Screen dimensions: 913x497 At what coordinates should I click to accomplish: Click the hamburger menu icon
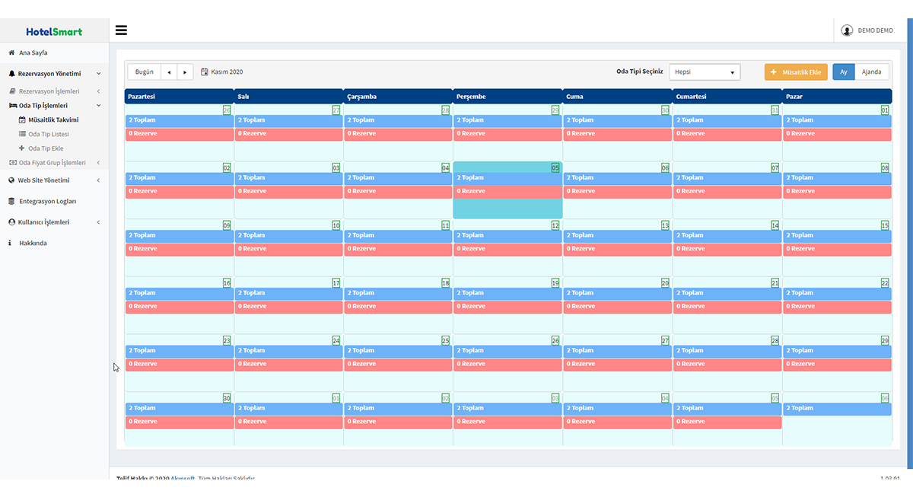[121, 30]
